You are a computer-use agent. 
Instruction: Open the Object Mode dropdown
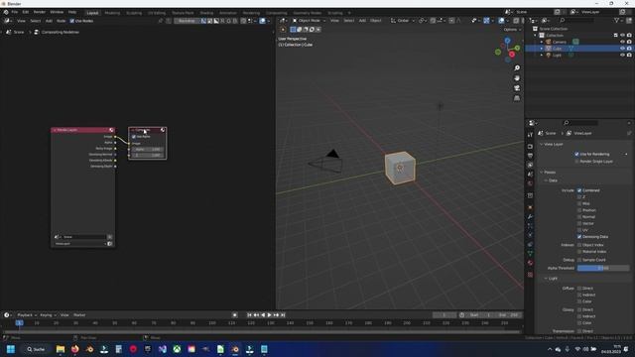point(309,21)
